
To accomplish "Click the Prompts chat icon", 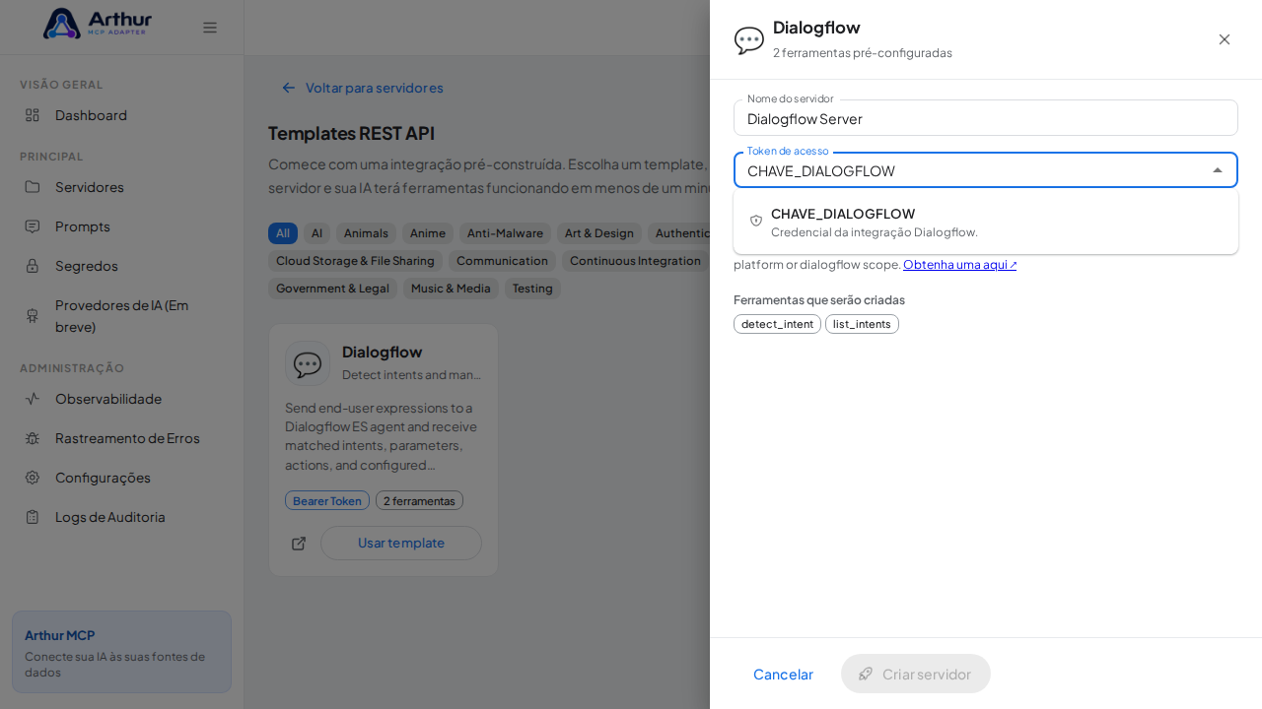I will [x=33, y=226].
